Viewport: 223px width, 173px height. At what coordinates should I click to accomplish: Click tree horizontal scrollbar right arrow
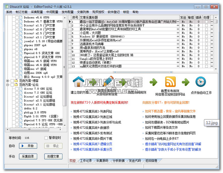click(60, 129)
